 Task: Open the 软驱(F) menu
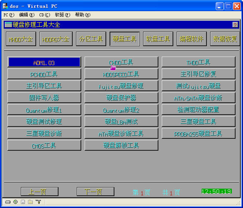pyautogui.click(x=63, y=15)
